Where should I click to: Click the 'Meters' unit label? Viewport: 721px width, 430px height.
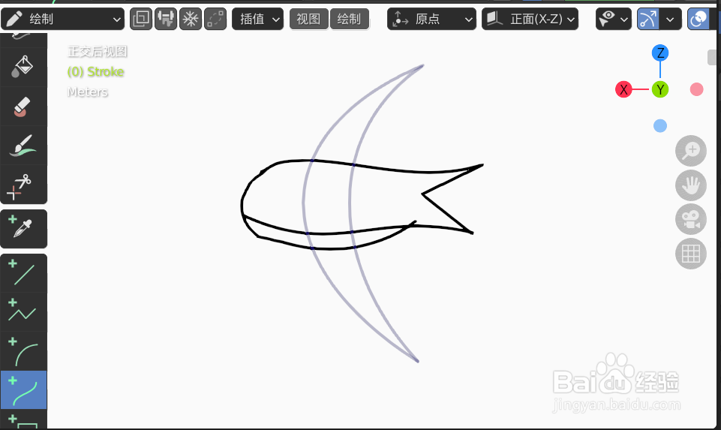pyautogui.click(x=87, y=92)
